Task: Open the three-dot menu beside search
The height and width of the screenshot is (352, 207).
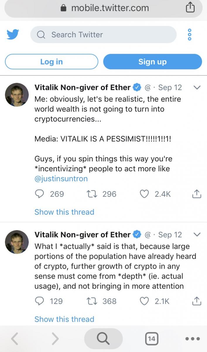Action: click(190, 35)
